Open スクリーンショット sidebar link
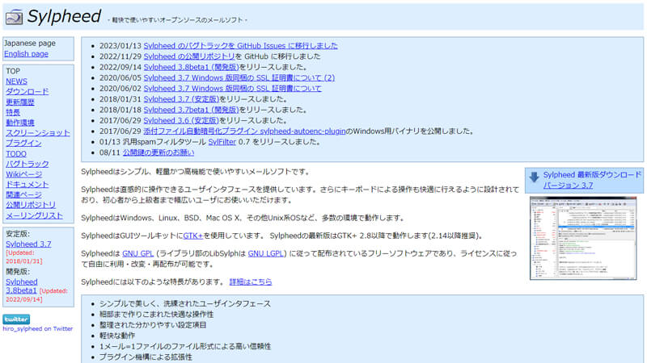The height and width of the screenshot is (363, 647). click(x=38, y=132)
